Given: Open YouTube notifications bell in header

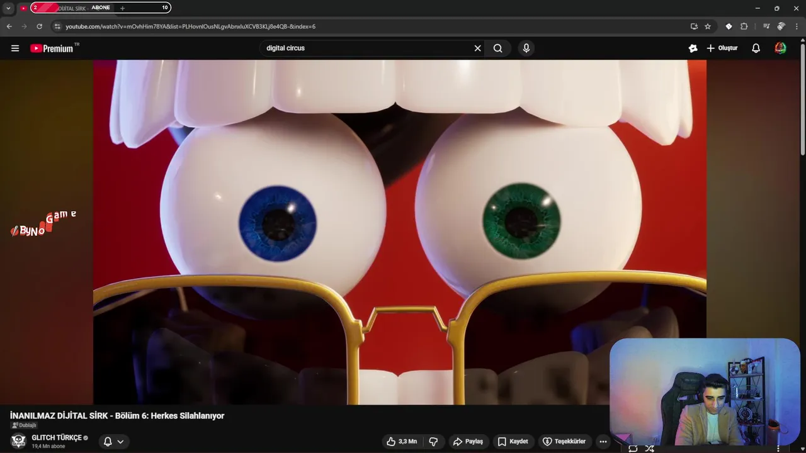Looking at the screenshot, I should (x=756, y=48).
